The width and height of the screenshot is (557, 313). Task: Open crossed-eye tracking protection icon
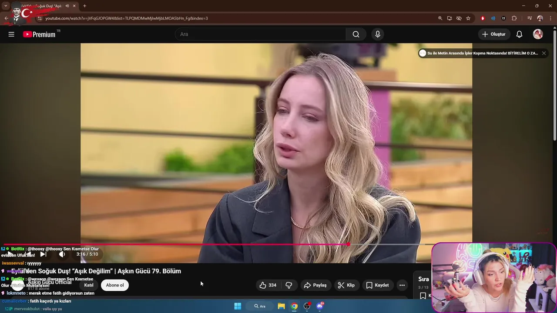[x=459, y=18]
